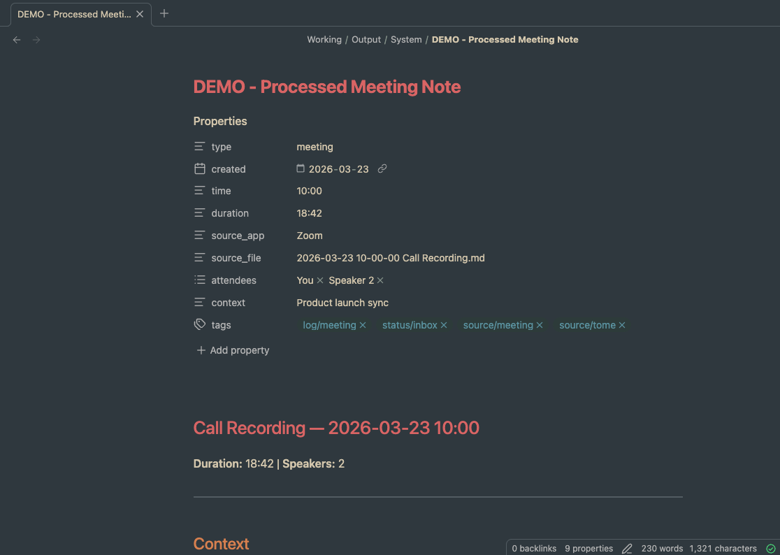Viewport: 780px width, 555px height.
Task: Open a new tab with the plus icon
Action: point(164,13)
